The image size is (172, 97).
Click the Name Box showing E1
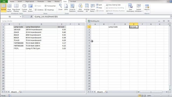click(x=10, y=17)
